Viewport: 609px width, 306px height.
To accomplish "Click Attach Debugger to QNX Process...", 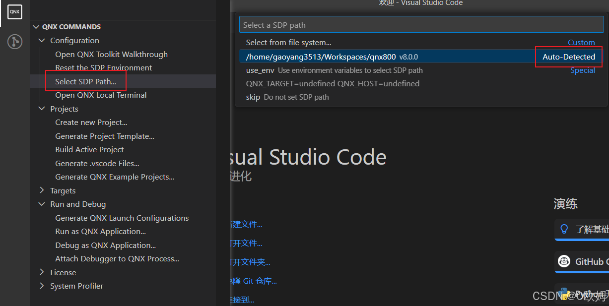I will (117, 258).
